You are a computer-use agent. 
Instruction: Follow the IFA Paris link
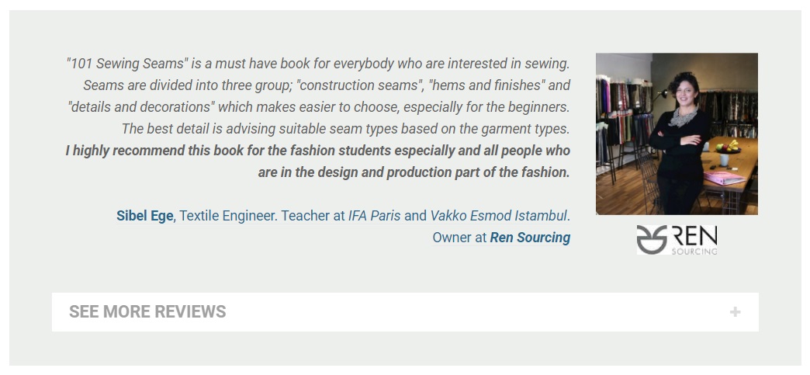point(374,216)
